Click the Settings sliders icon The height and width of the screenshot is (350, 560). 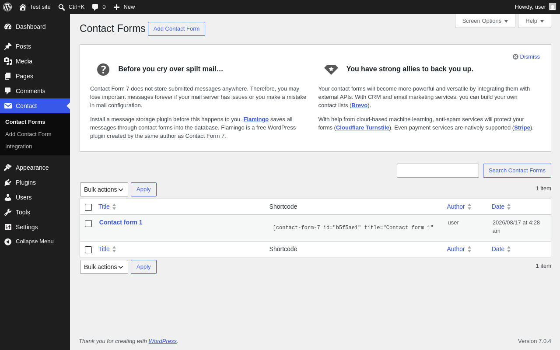click(x=8, y=227)
